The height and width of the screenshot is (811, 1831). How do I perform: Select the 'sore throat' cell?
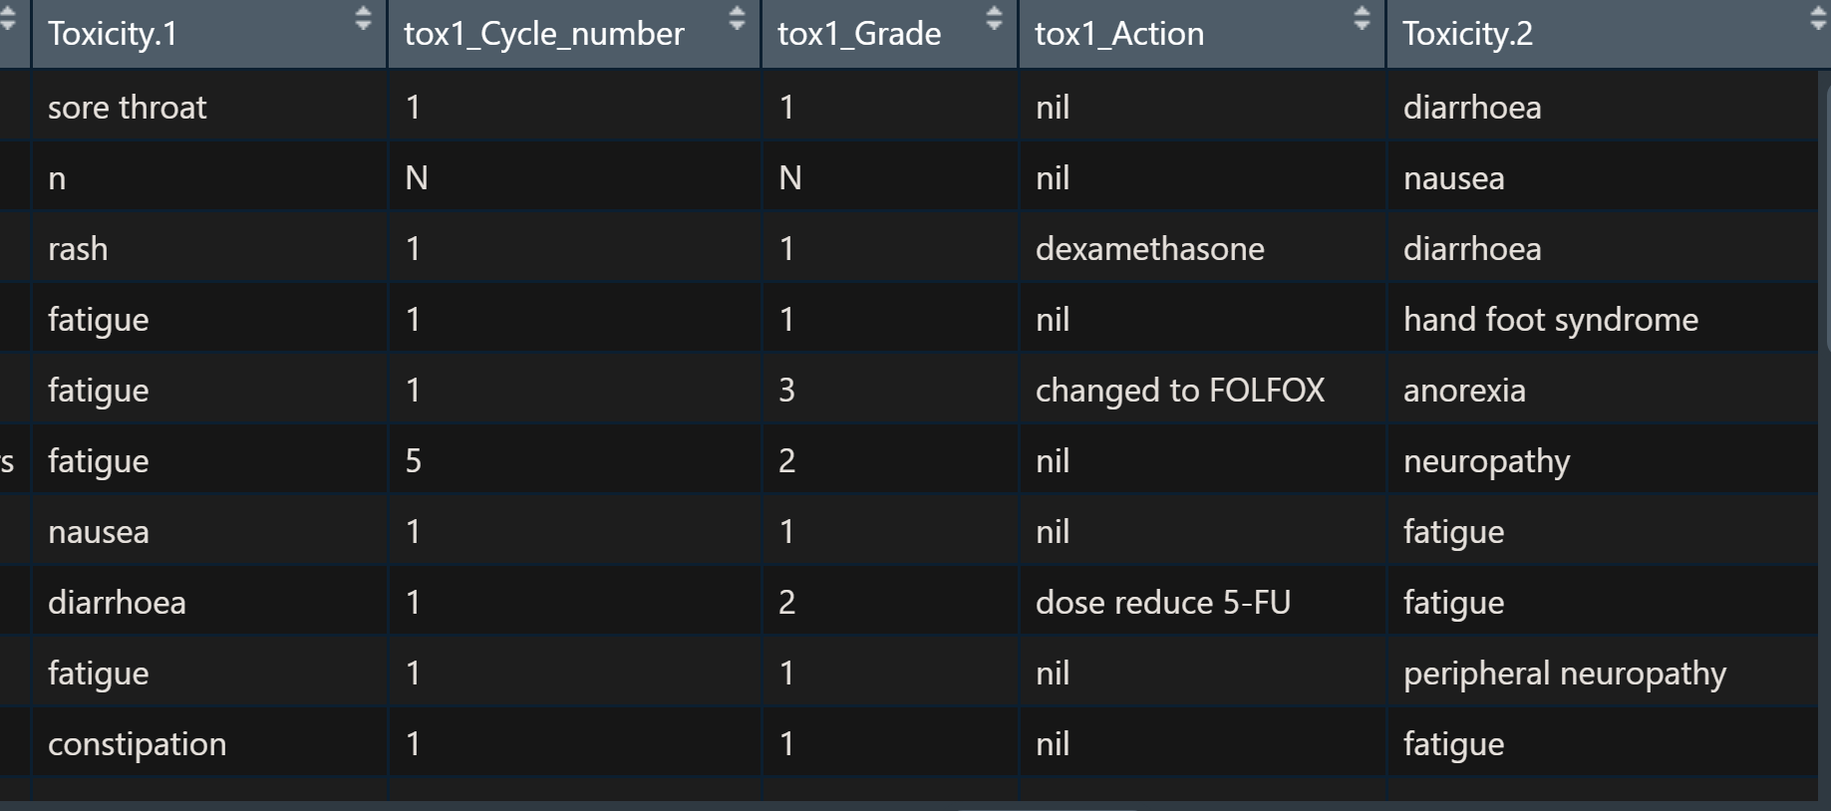(128, 107)
